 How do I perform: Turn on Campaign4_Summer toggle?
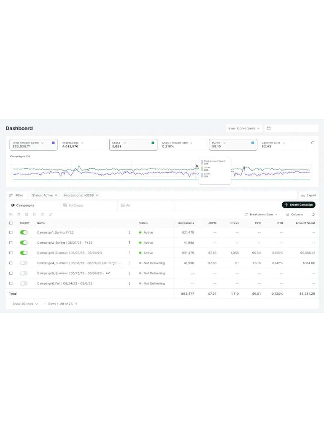(24, 263)
